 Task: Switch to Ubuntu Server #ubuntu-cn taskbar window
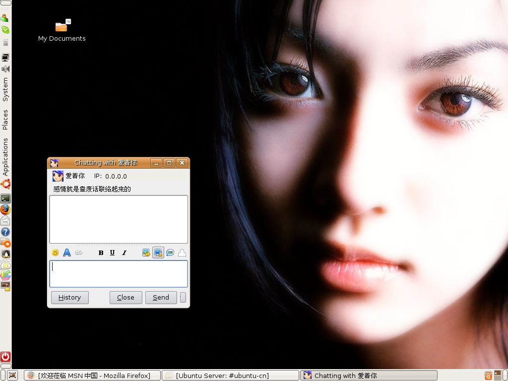tap(230, 376)
